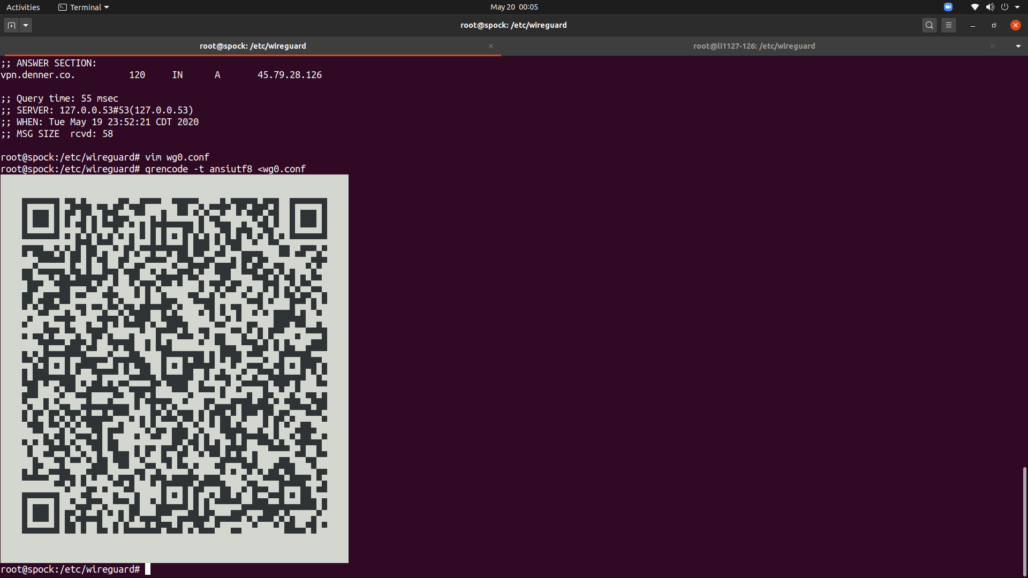Screen dimensions: 1028x578
Task: Restore the terminal window size
Action: (x=994, y=25)
